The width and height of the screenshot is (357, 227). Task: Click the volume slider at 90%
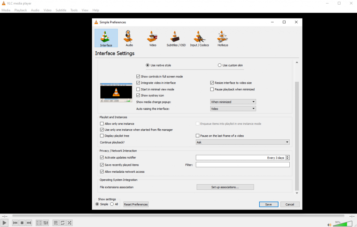pos(343,224)
